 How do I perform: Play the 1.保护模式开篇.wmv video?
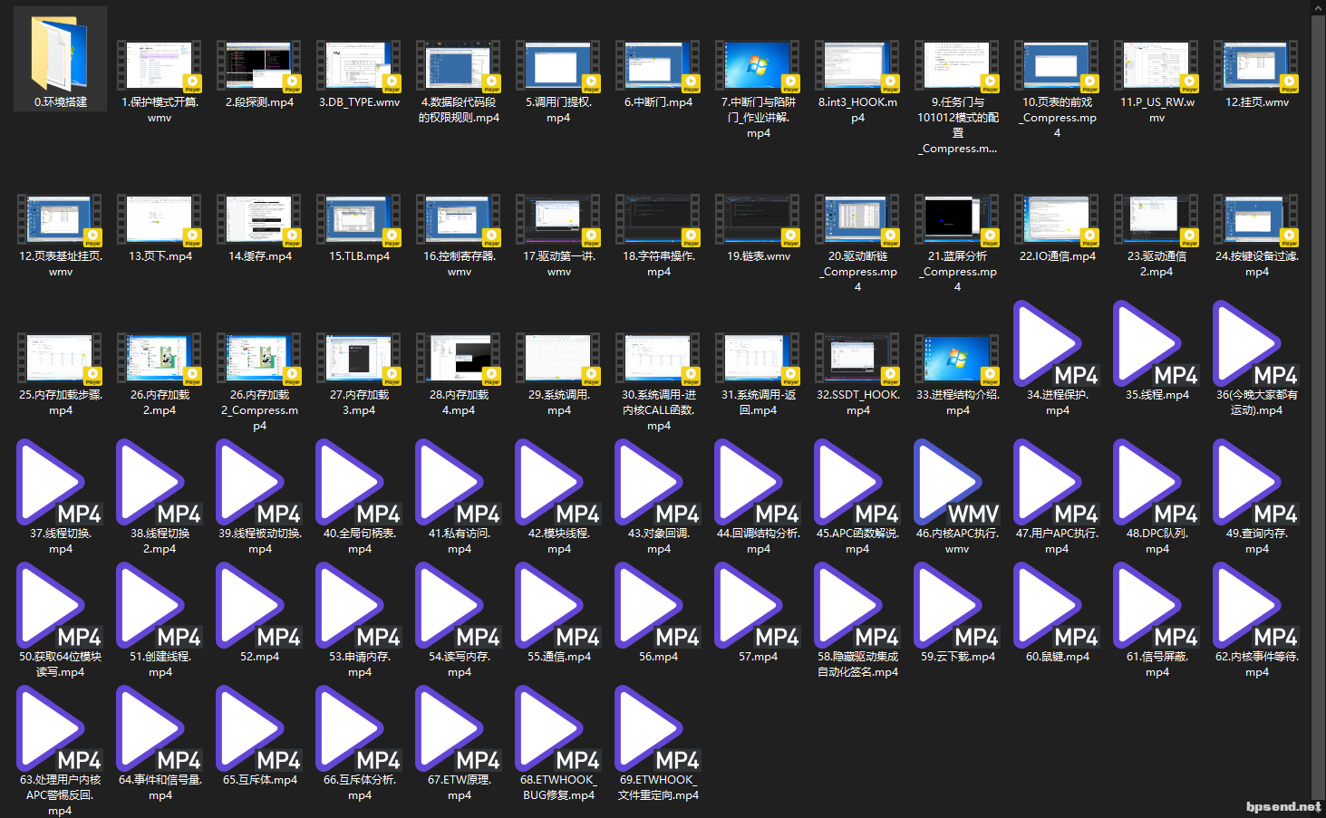(160, 68)
